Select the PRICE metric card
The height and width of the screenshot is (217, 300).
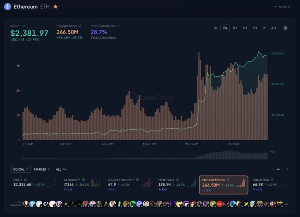tap(34, 185)
